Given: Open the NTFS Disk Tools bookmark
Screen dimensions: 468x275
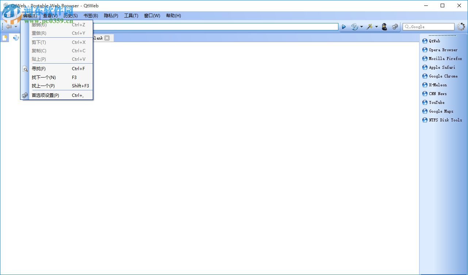Looking at the screenshot, I should [x=442, y=120].
